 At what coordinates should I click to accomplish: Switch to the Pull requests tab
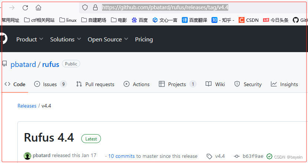click(95, 84)
